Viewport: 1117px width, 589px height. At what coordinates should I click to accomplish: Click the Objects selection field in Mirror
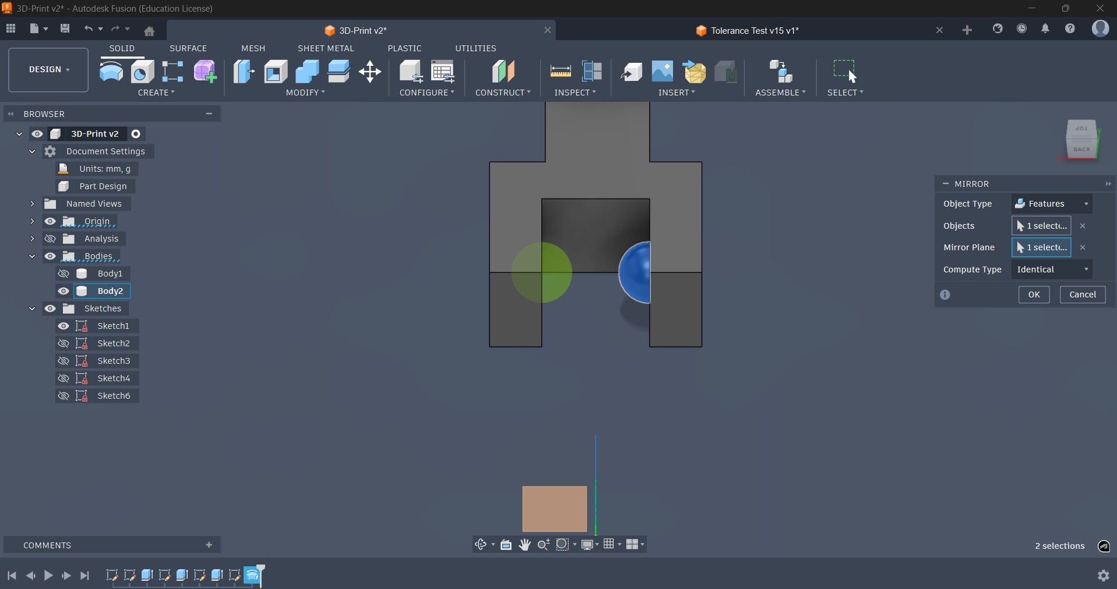(1041, 226)
